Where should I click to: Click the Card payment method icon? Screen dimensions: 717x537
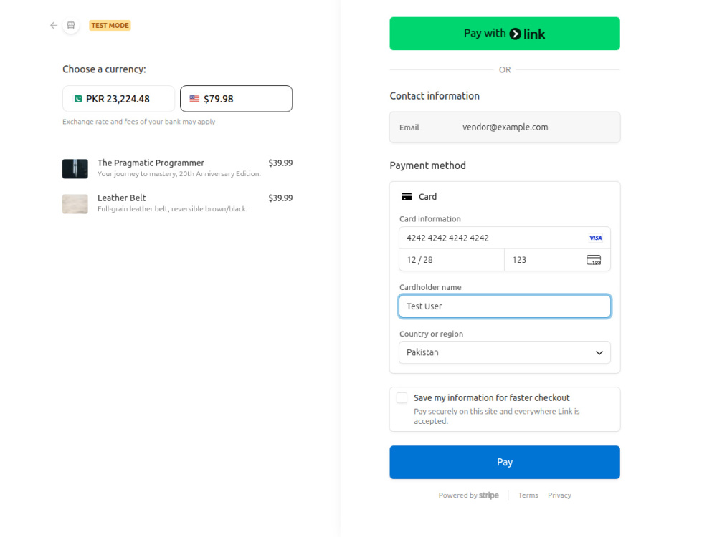pos(407,197)
